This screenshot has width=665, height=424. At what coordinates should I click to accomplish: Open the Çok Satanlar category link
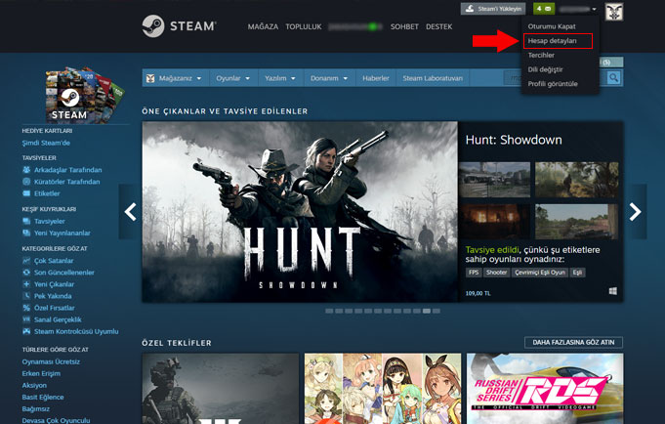tap(55, 261)
